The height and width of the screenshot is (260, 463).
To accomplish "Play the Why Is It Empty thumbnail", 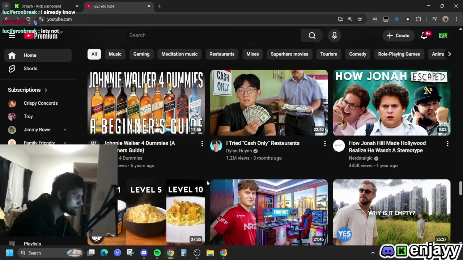I will [x=392, y=212].
